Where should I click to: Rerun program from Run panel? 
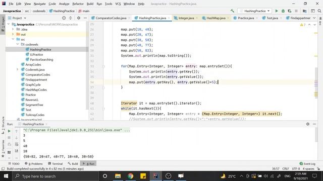pos(9,131)
